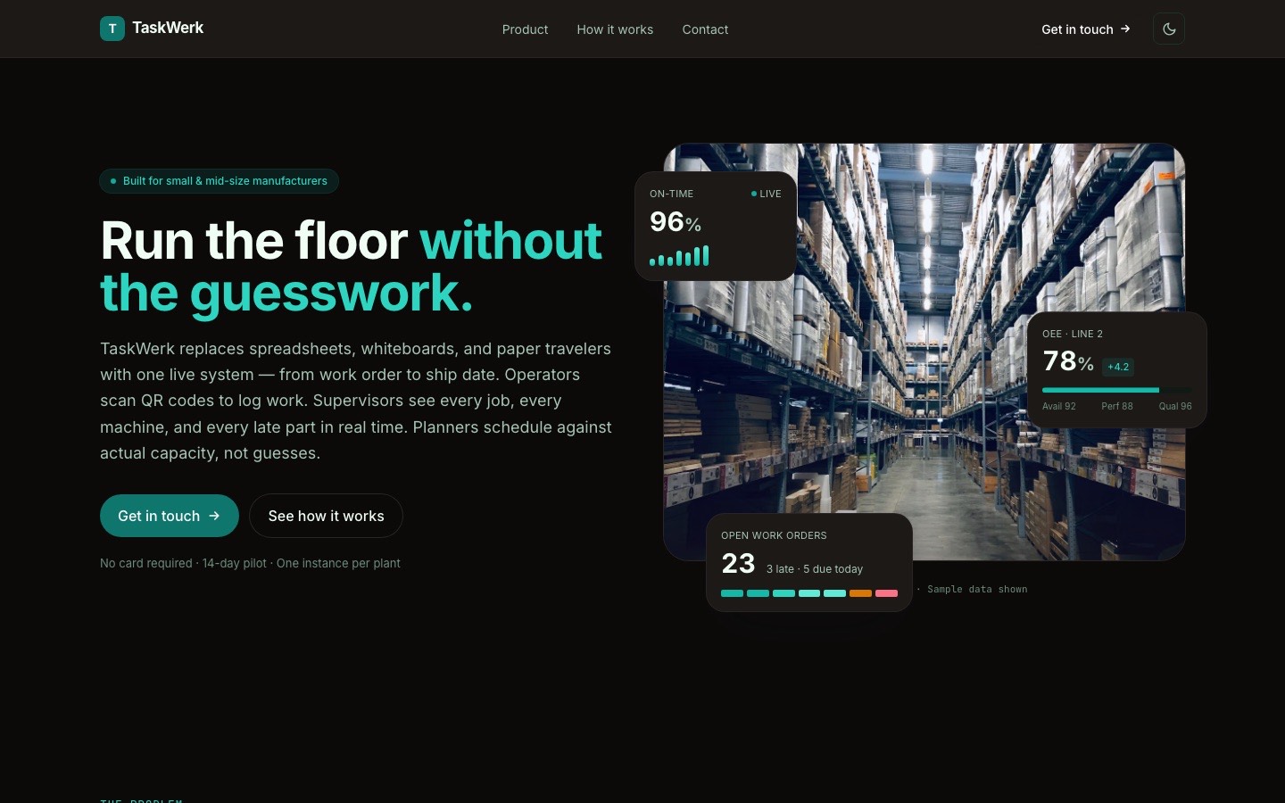This screenshot has height=803, width=1285.
Task: Click the warehouse aisle hero image
Action: click(x=924, y=352)
